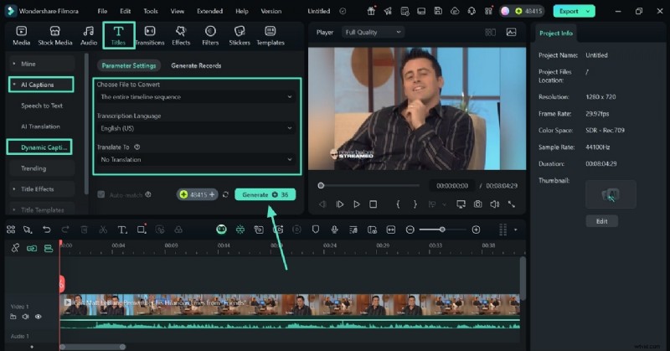This screenshot has height=351, width=670.
Task: Click the undo arrow in timeline toolbar
Action: (46, 230)
